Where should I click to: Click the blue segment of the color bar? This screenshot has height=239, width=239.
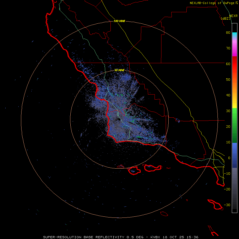click(234, 155)
